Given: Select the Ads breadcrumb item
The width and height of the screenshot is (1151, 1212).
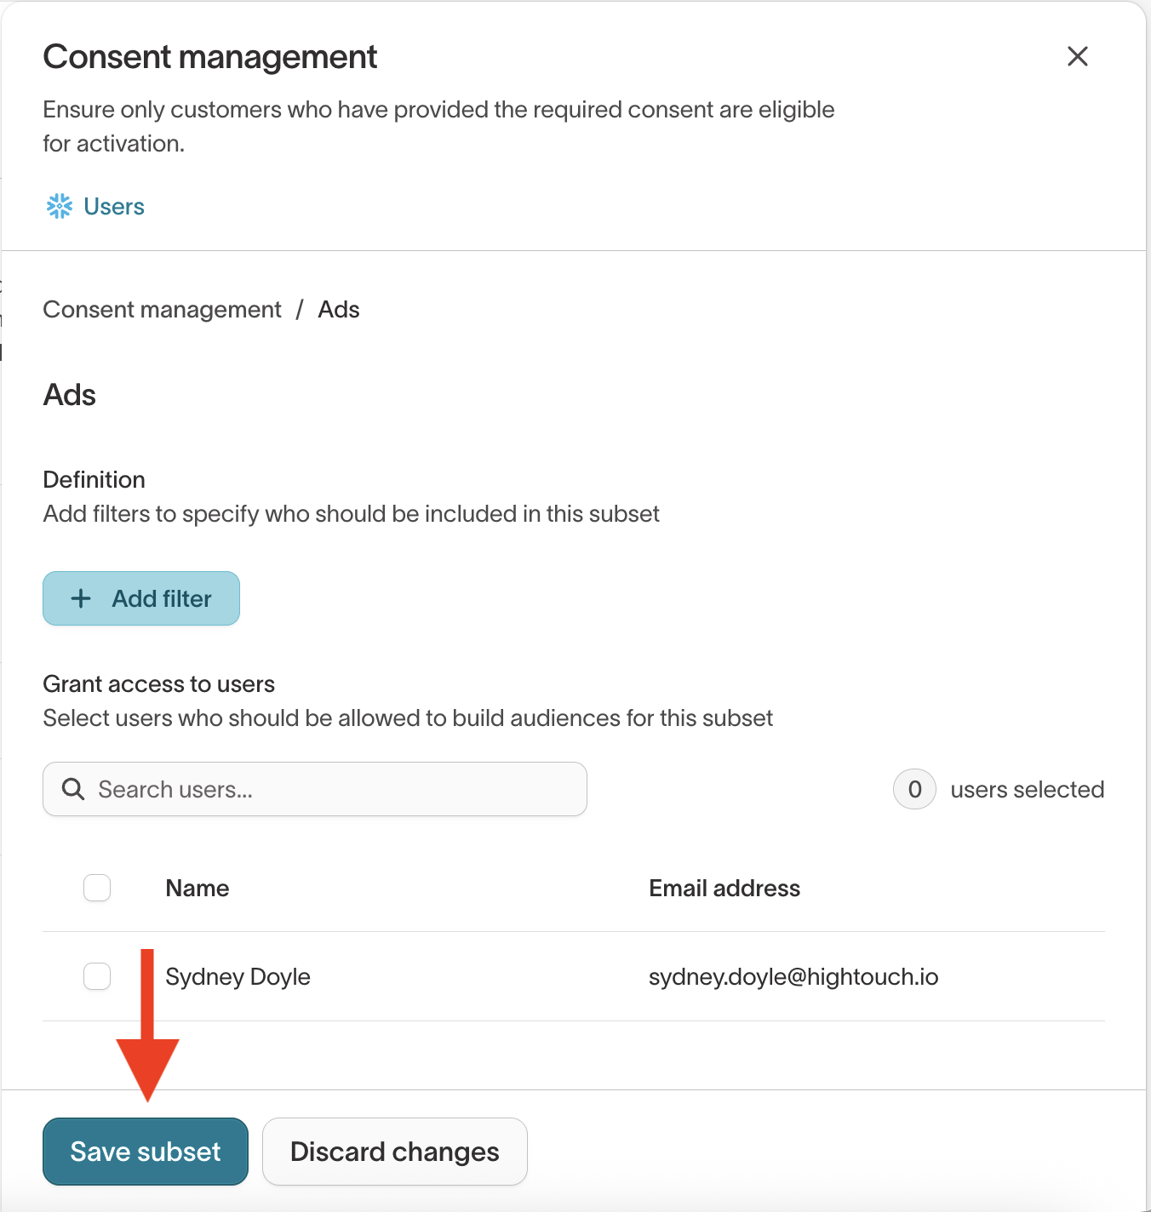Looking at the screenshot, I should point(339,310).
